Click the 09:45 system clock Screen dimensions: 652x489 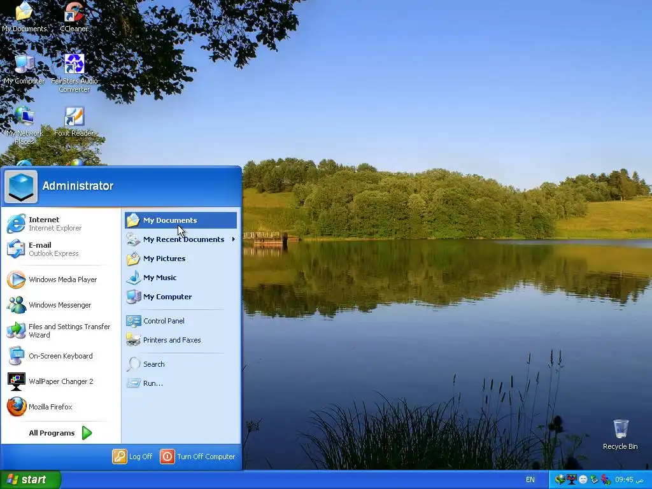pyautogui.click(x=629, y=479)
